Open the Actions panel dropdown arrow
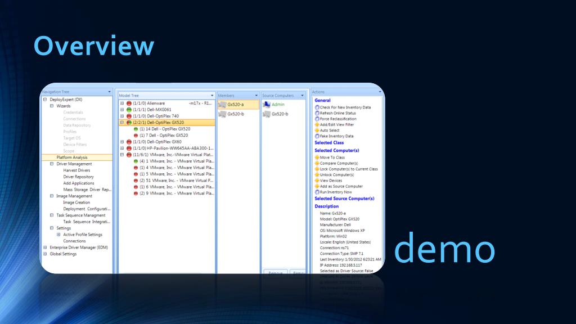Viewport: 576px width, 324px height. pyautogui.click(x=380, y=92)
